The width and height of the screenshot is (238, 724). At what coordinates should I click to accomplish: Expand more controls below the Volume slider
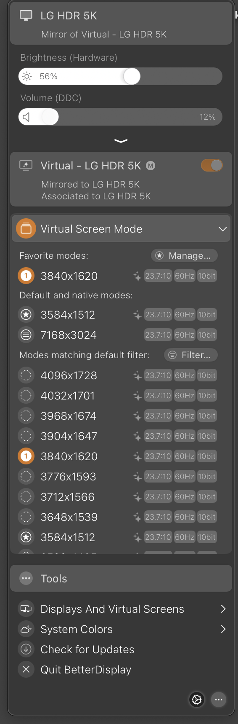tap(121, 141)
